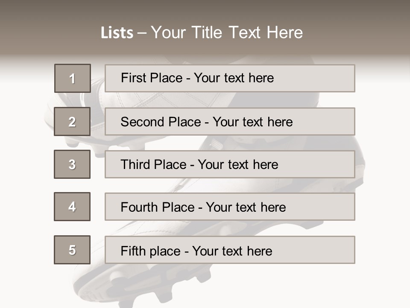Select the words 'First Place' in bar one
This screenshot has height=308, width=410.
coord(152,78)
